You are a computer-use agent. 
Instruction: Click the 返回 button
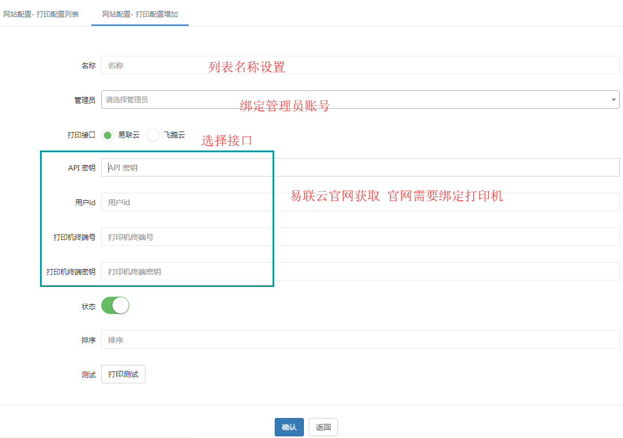tap(323, 427)
